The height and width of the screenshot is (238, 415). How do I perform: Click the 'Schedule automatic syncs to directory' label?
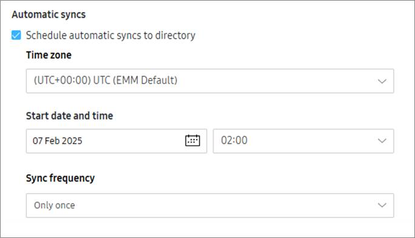[110, 35]
